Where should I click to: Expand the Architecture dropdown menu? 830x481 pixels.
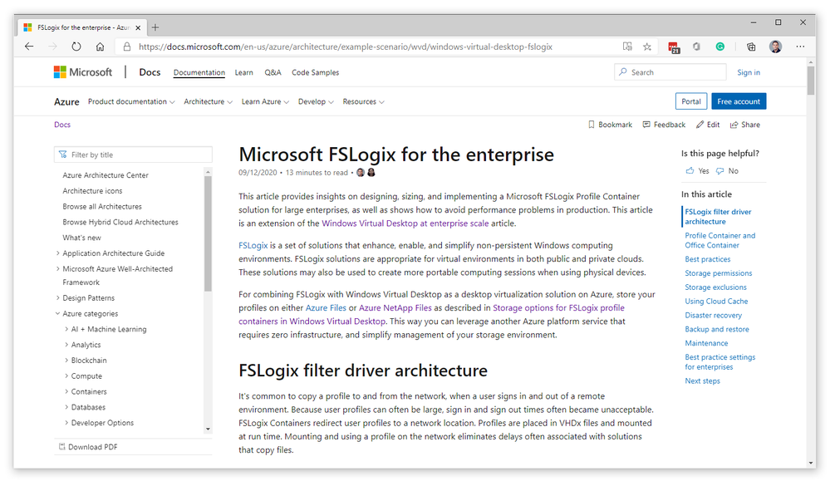click(208, 101)
